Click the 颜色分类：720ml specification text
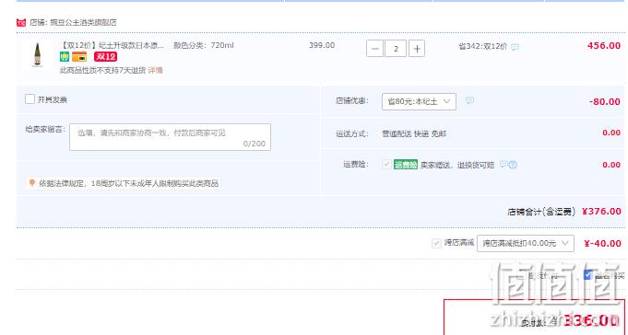628x335 pixels. tap(204, 45)
